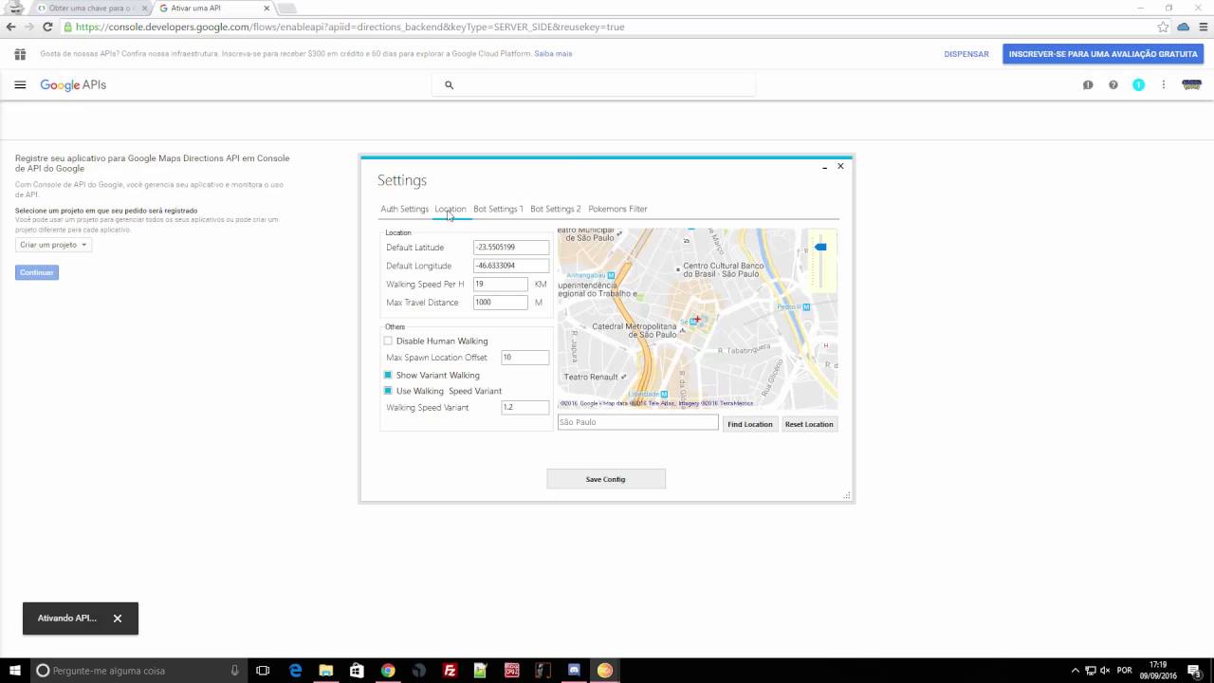The width and height of the screenshot is (1214, 683).
Task: Uncheck Show Variant Walking
Action: 388,375
